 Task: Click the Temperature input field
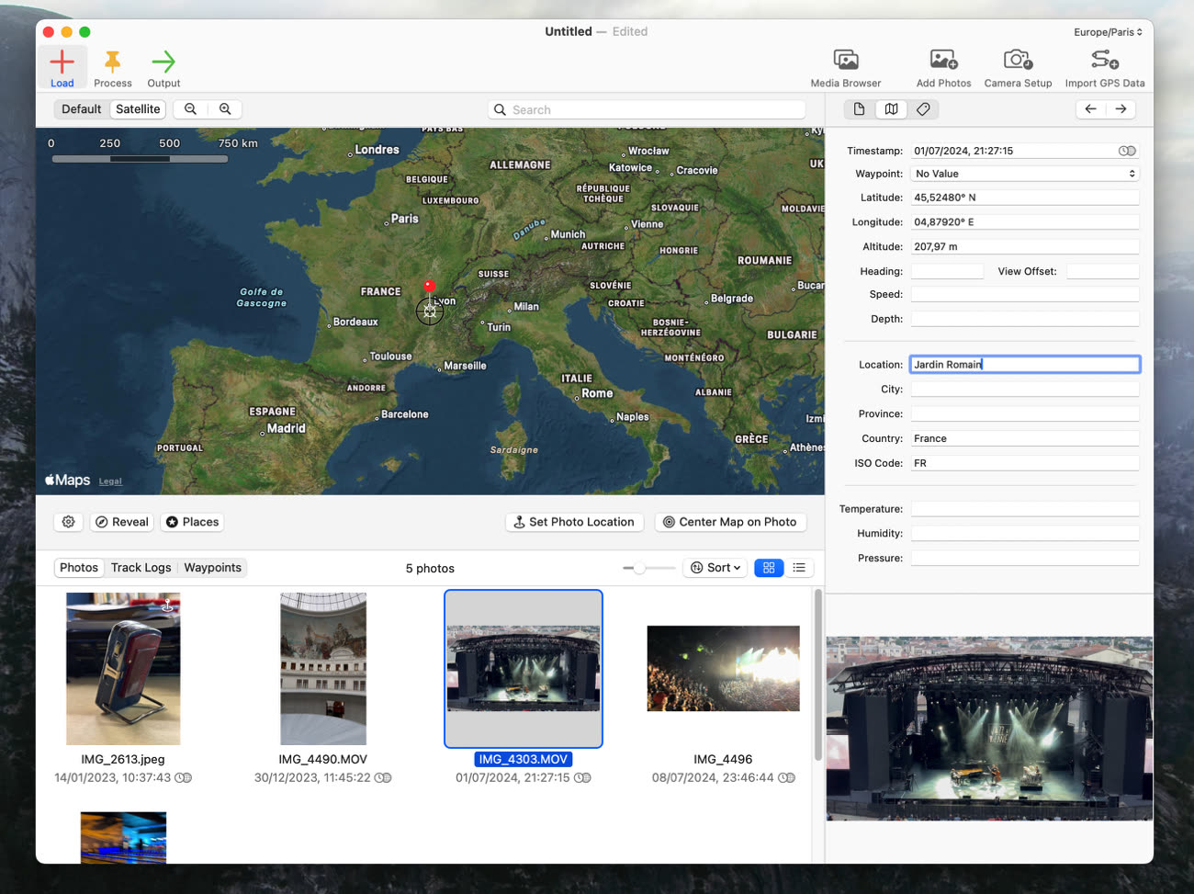pos(1025,509)
